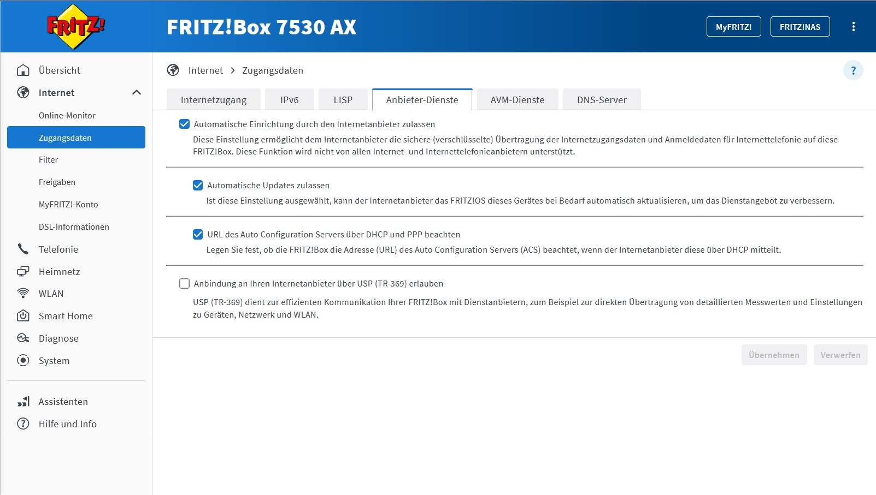The height and width of the screenshot is (495, 876).
Task: Click the System gear icon
Action: 23,361
